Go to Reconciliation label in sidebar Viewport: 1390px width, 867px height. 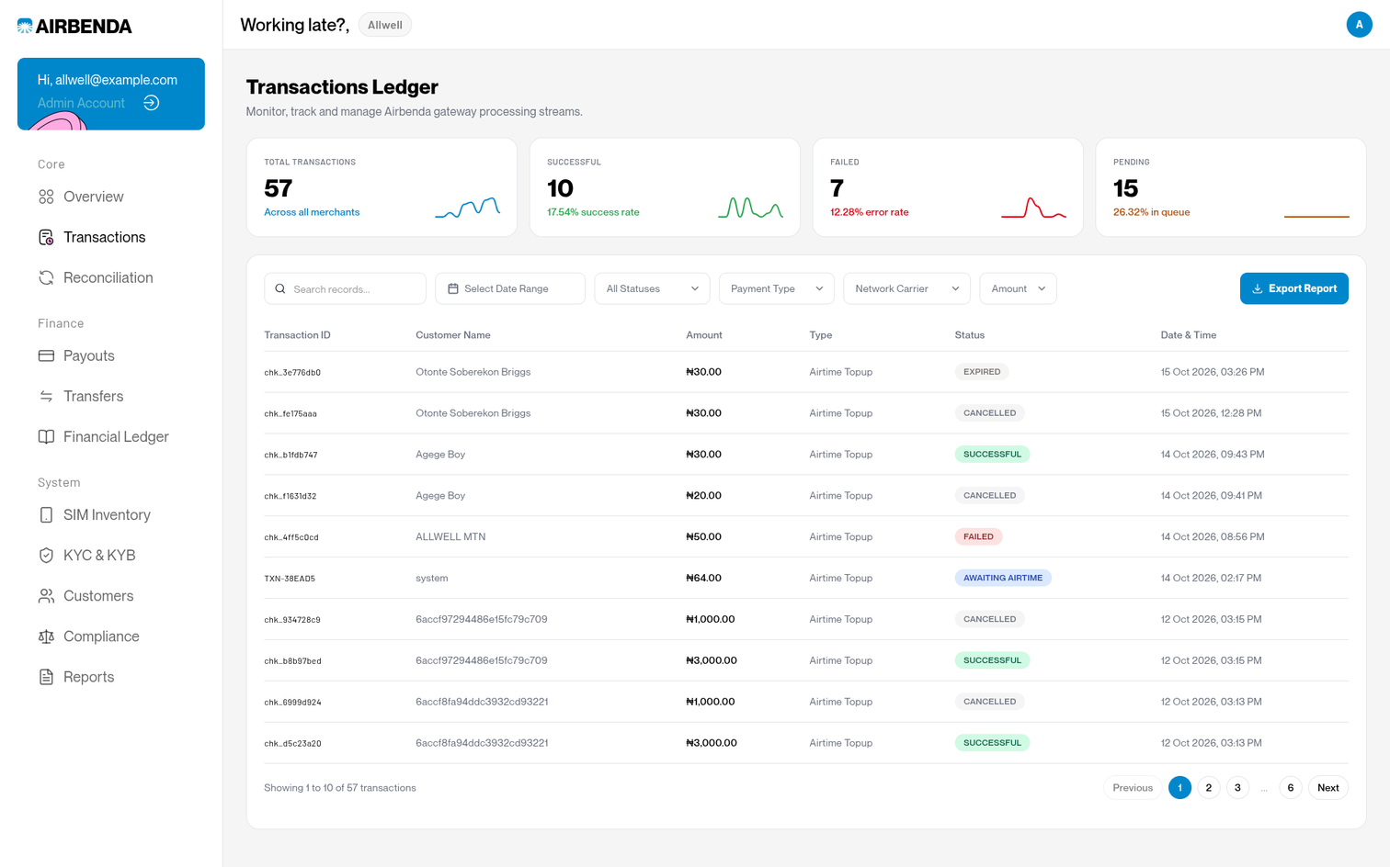(108, 277)
